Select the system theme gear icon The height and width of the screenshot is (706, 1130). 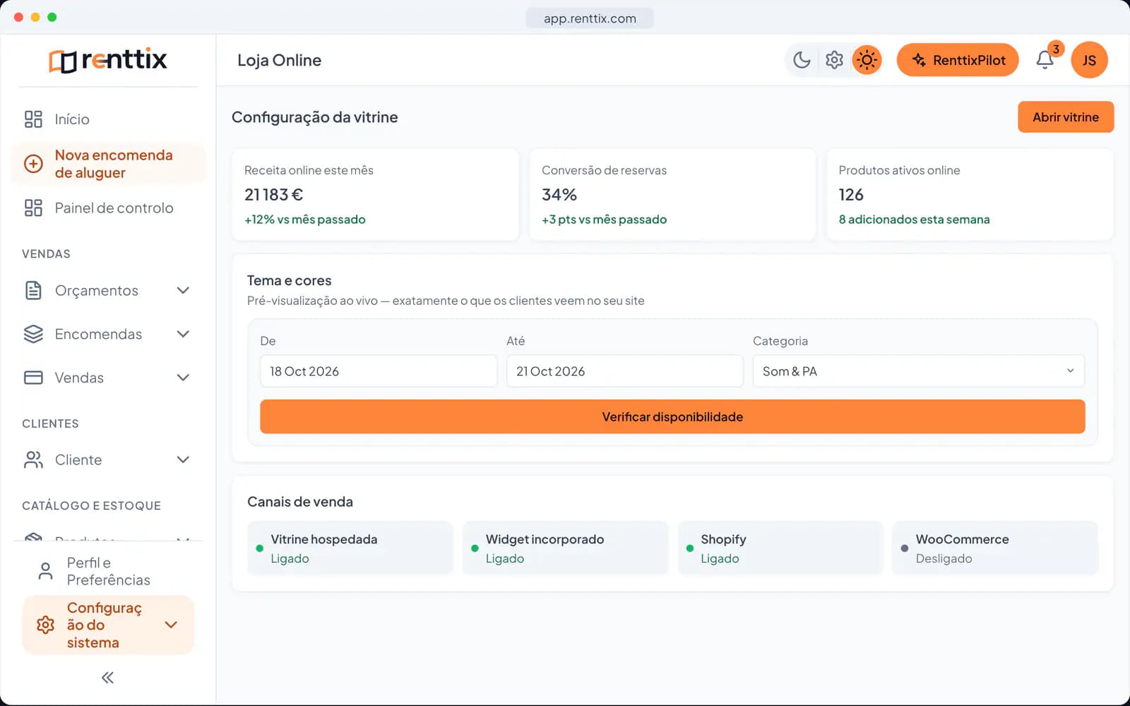pyautogui.click(x=834, y=60)
